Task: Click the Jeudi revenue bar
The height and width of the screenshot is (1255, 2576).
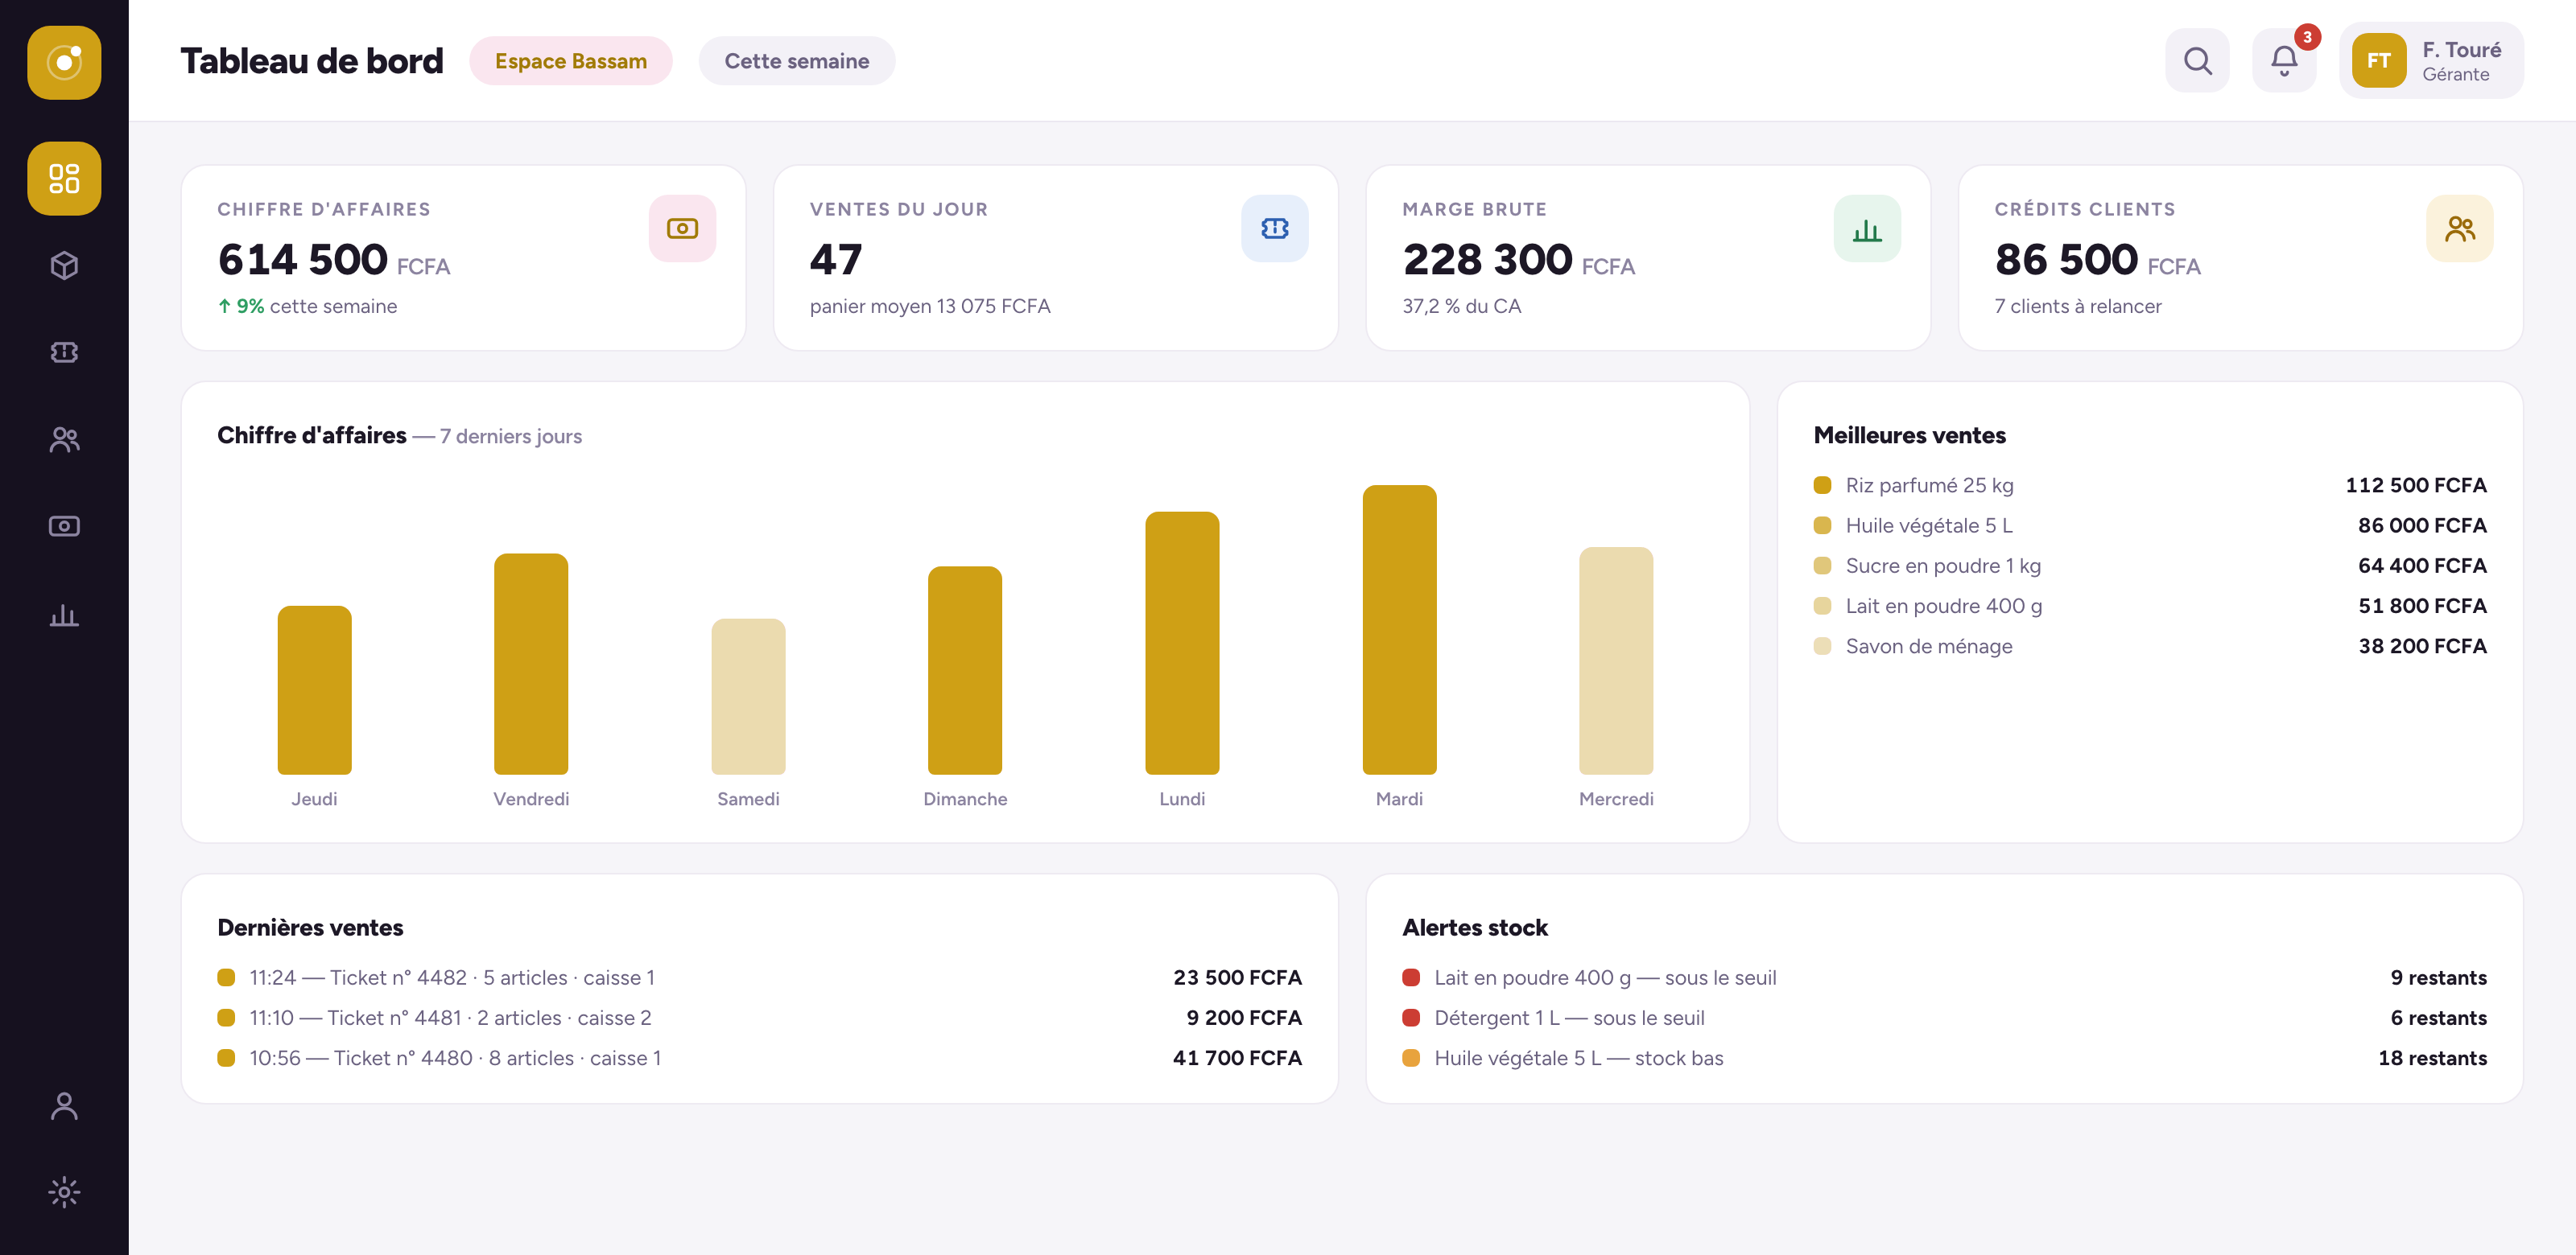Action: coord(314,689)
